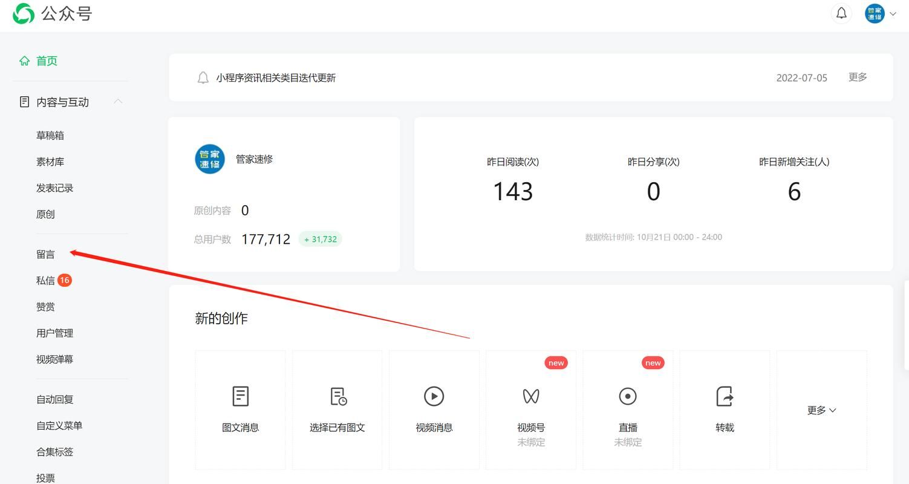Click the 16 unread badge on 私信
The image size is (909, 484).
coord(65,280)
